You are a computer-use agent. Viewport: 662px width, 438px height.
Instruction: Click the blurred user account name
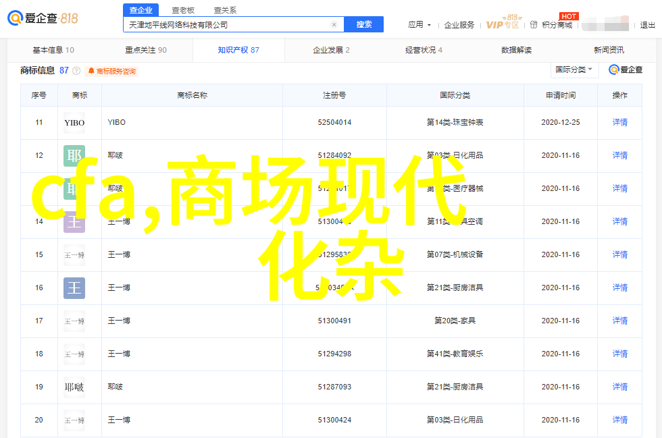pyautogui.click(x=605, y=24)
